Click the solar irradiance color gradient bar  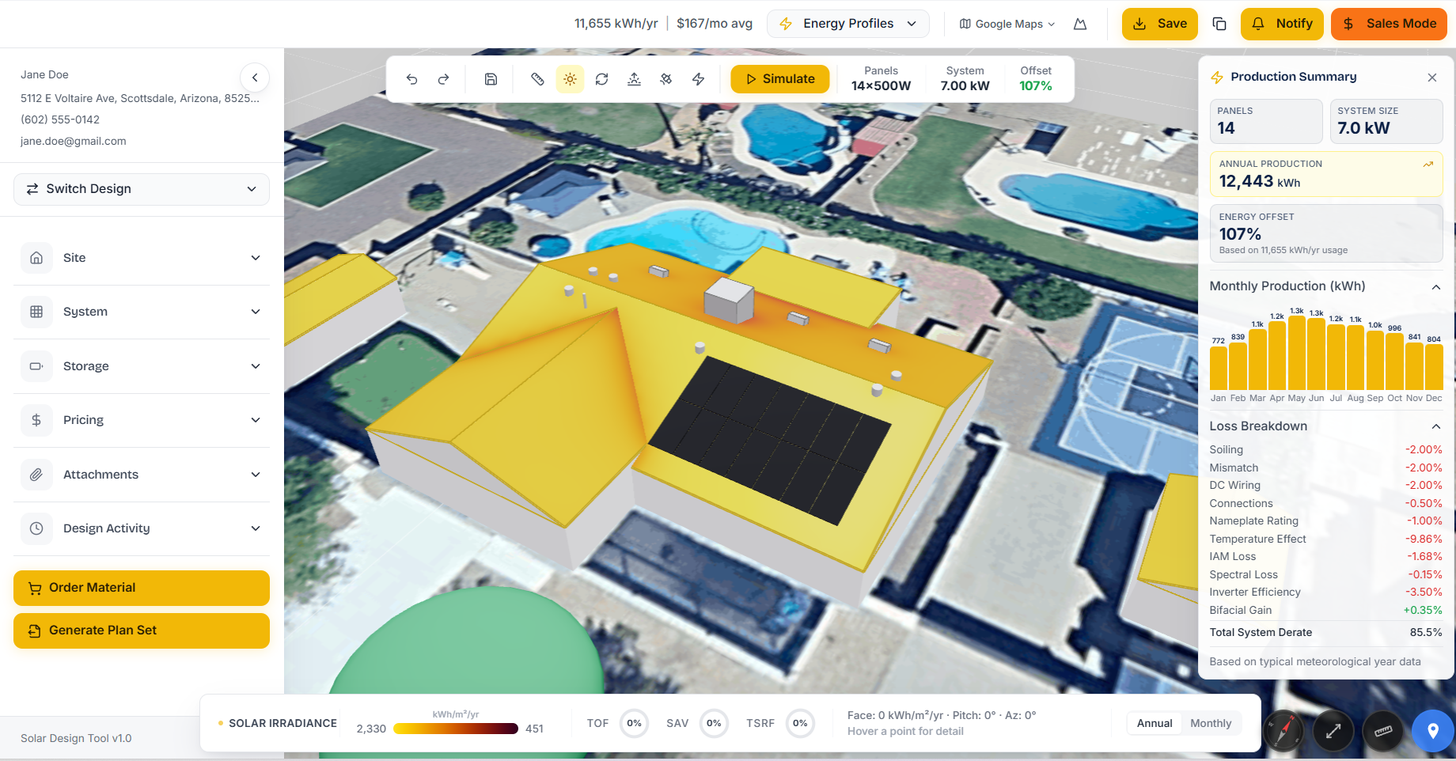(456, 729)
